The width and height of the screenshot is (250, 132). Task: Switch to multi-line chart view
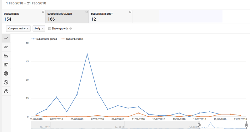click(6, 47)
